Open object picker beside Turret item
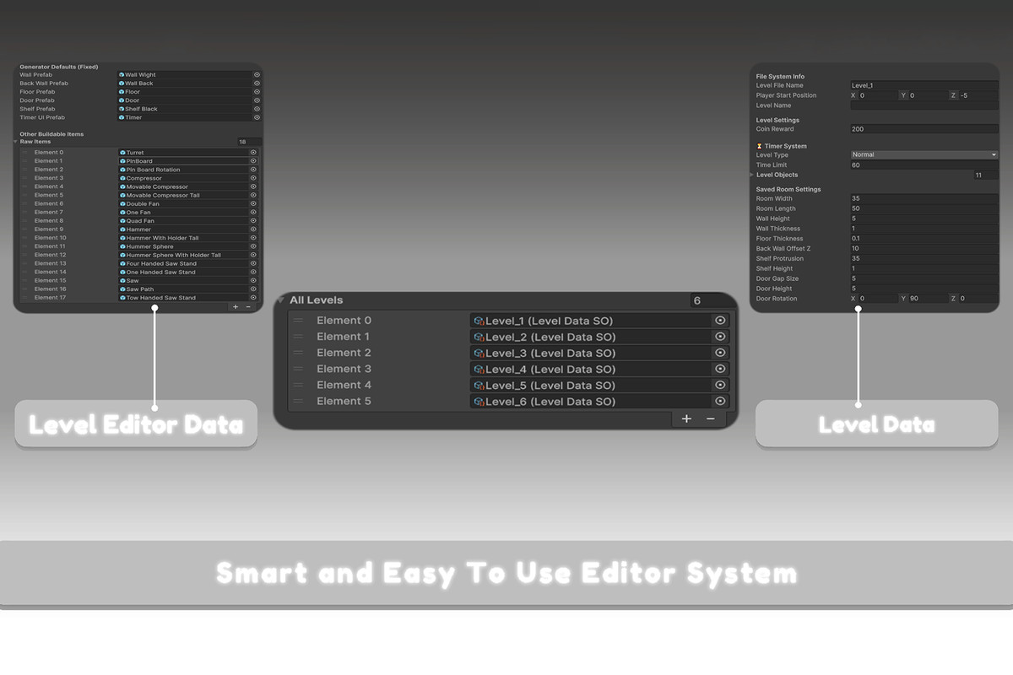This screenshot has height=675, width=1013. 253,153
